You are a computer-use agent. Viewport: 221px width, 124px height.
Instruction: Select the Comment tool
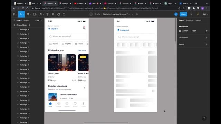point(64,14)
